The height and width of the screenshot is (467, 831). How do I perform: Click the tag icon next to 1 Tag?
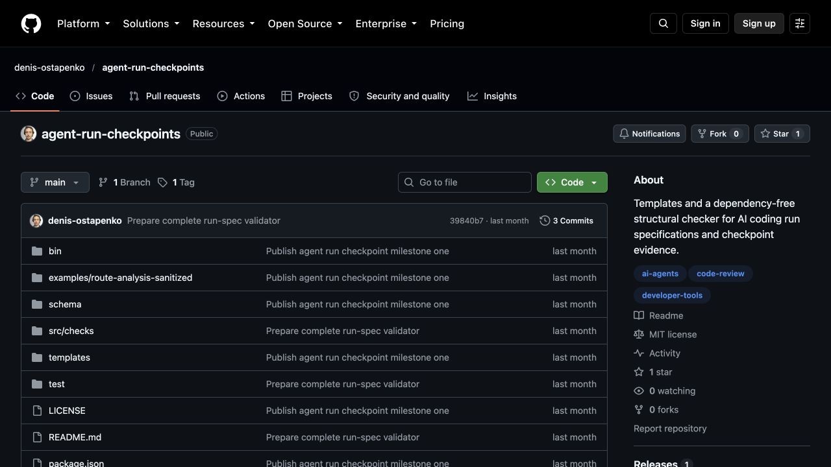coord(163,182)
